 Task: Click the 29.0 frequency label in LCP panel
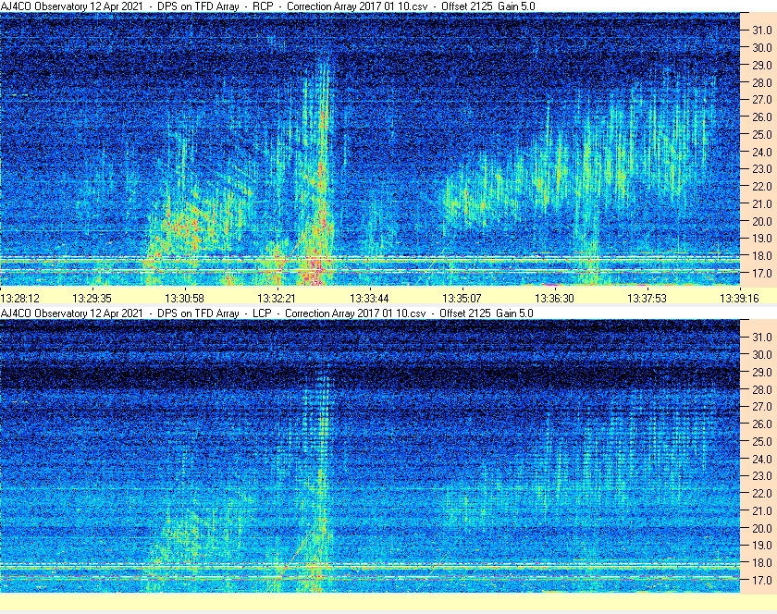pos(761,372)
